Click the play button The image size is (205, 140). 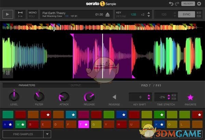(x=8, y=14)
